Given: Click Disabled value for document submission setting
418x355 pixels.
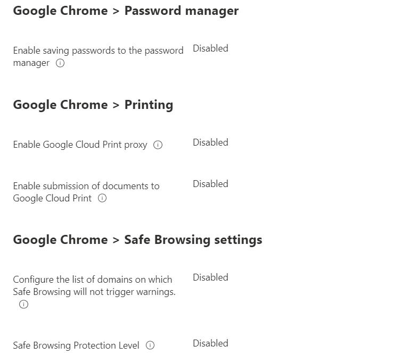Looking at the screenshot, I should (211, 184).
